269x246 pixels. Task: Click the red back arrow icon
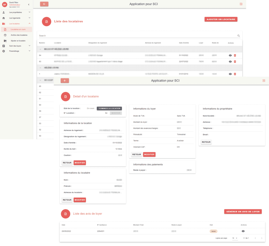44,4
